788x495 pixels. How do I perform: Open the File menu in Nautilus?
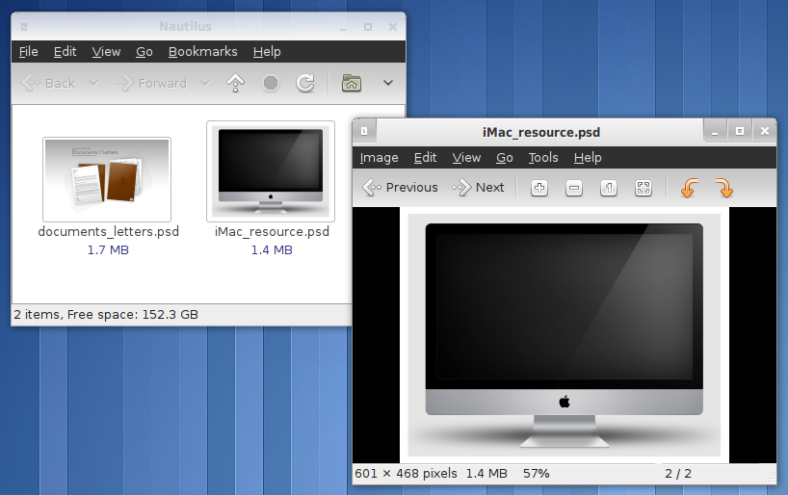pos(29,52)
